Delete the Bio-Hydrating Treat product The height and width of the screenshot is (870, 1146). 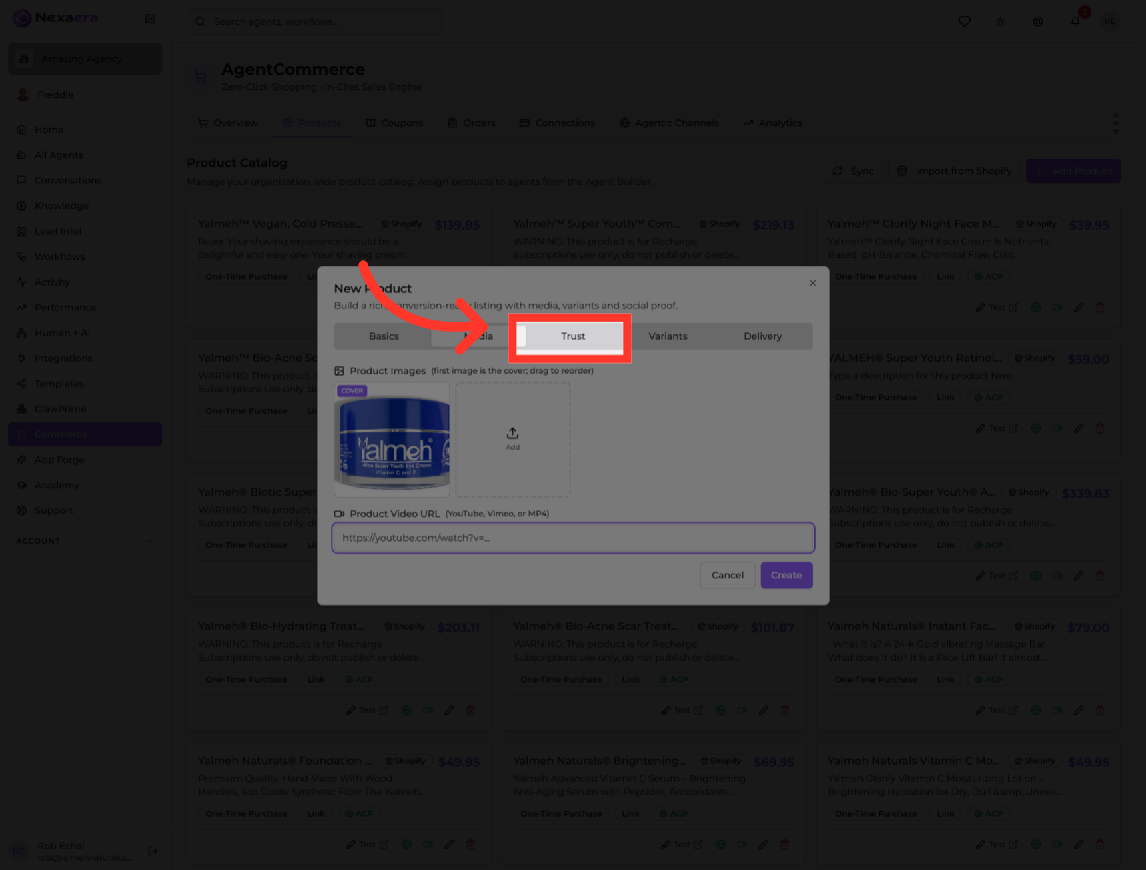click(470, 710)
